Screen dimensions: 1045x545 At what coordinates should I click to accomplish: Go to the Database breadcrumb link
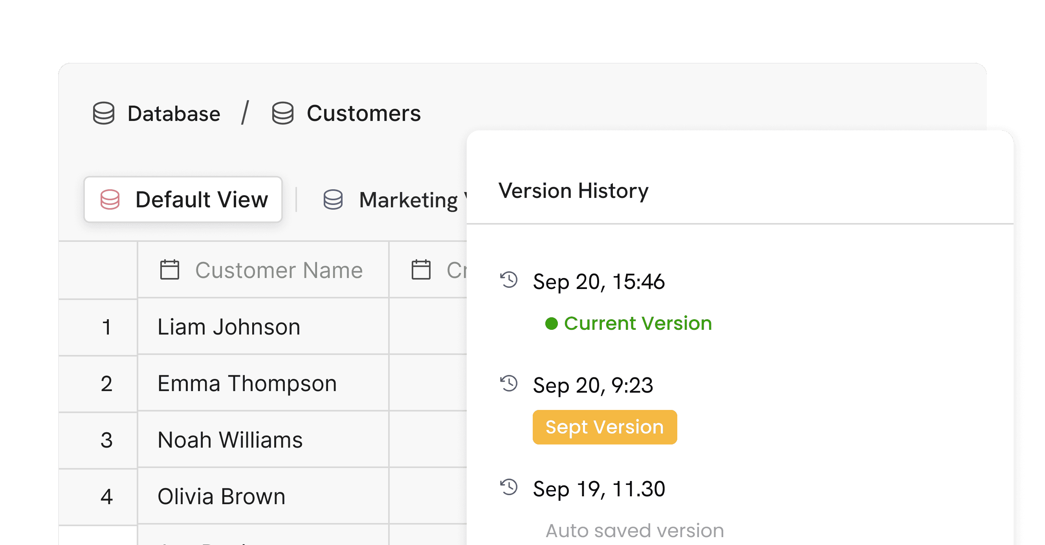click(174, 113)
